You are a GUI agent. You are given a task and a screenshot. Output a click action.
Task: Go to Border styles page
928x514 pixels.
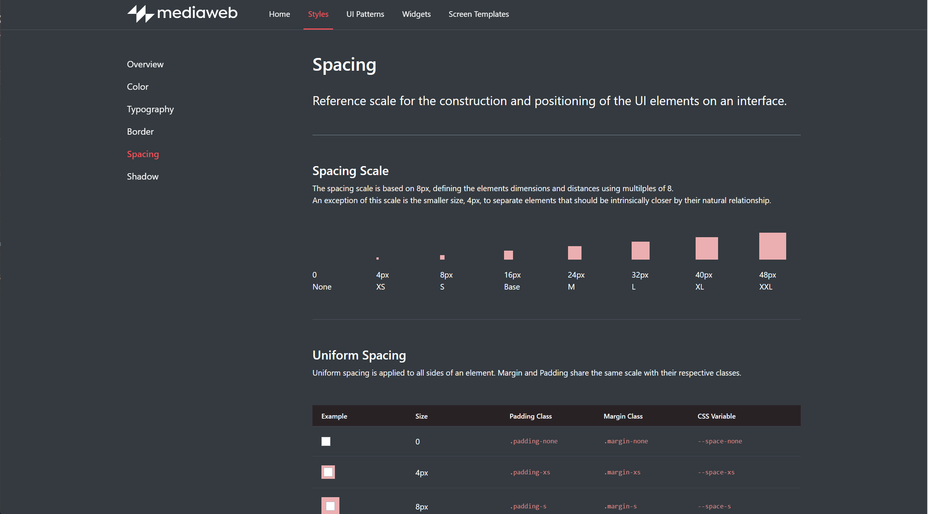coord(140,132)
